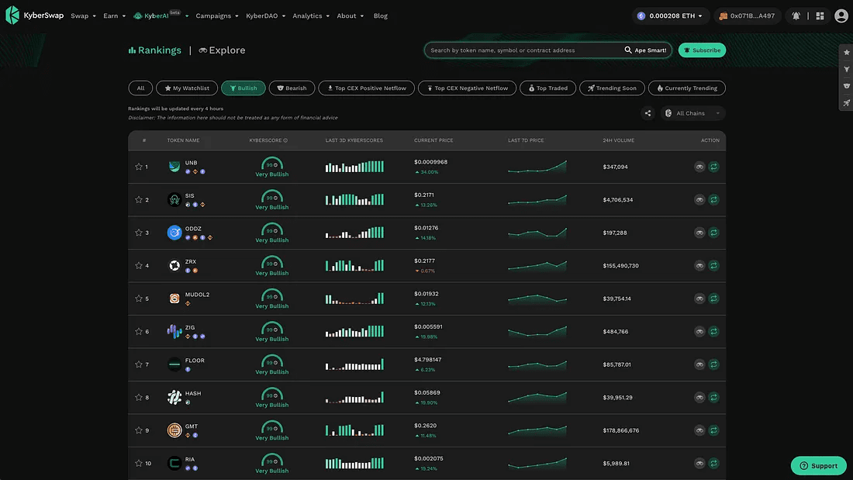
Task: Click the explore icon for ZRX row
Action: coord(699,265)
